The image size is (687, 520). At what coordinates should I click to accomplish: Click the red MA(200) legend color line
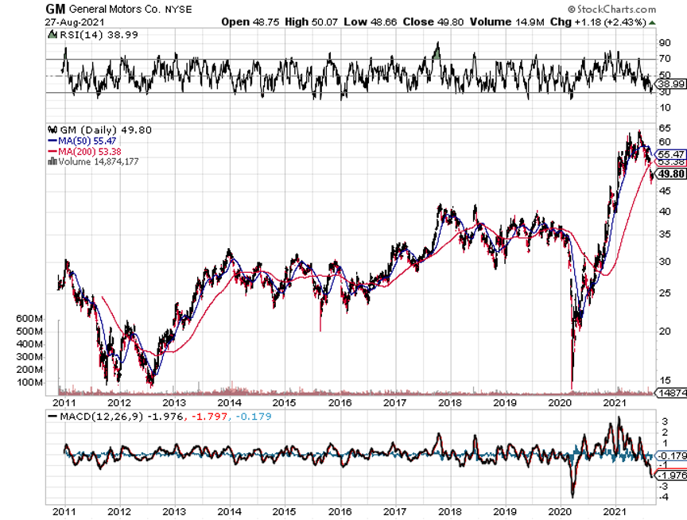[52, 150]
